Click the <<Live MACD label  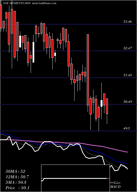(115, 185)
